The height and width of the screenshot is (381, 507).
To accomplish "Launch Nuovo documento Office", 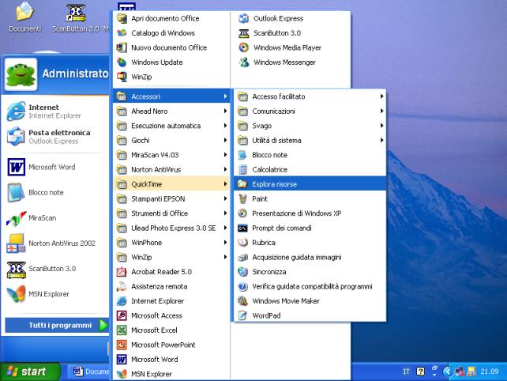I will coord(171,47).
